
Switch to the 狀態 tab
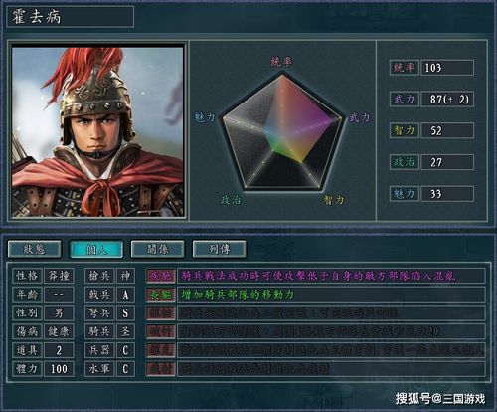(35, 249)
